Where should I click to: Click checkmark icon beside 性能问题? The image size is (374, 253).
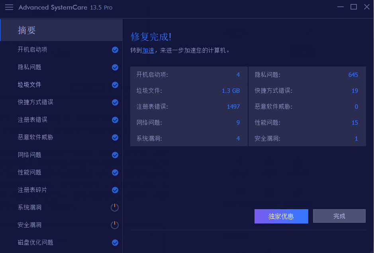click(115, 173)
